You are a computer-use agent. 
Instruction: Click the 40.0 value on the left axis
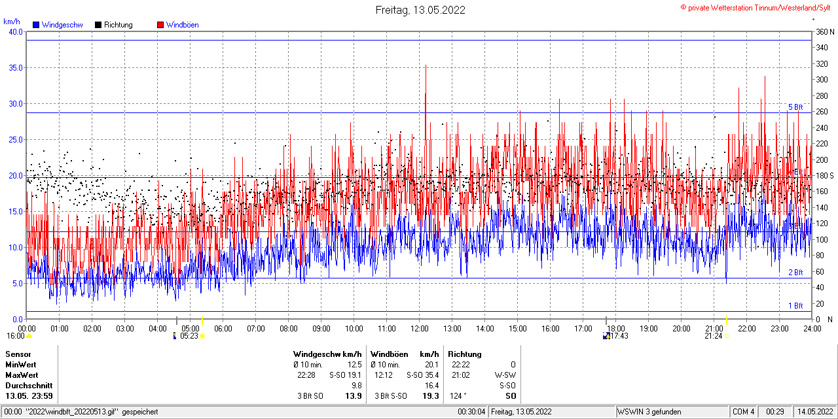point(15,31)
